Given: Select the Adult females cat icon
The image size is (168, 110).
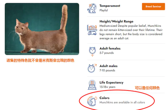Looking at the screenshot, I should click(92, 52).
